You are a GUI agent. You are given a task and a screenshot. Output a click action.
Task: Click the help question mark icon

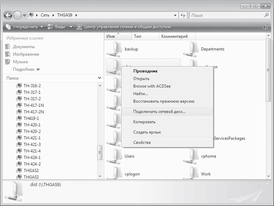click(265, 27)
